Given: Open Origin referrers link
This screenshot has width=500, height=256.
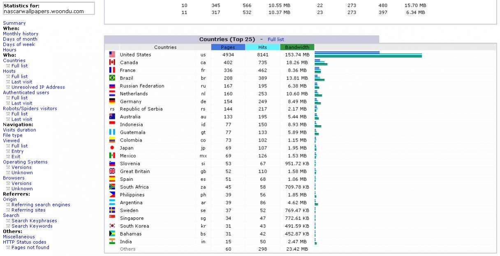Looking at the screenshot, I should pyautogui.click(x=10, y=200).
